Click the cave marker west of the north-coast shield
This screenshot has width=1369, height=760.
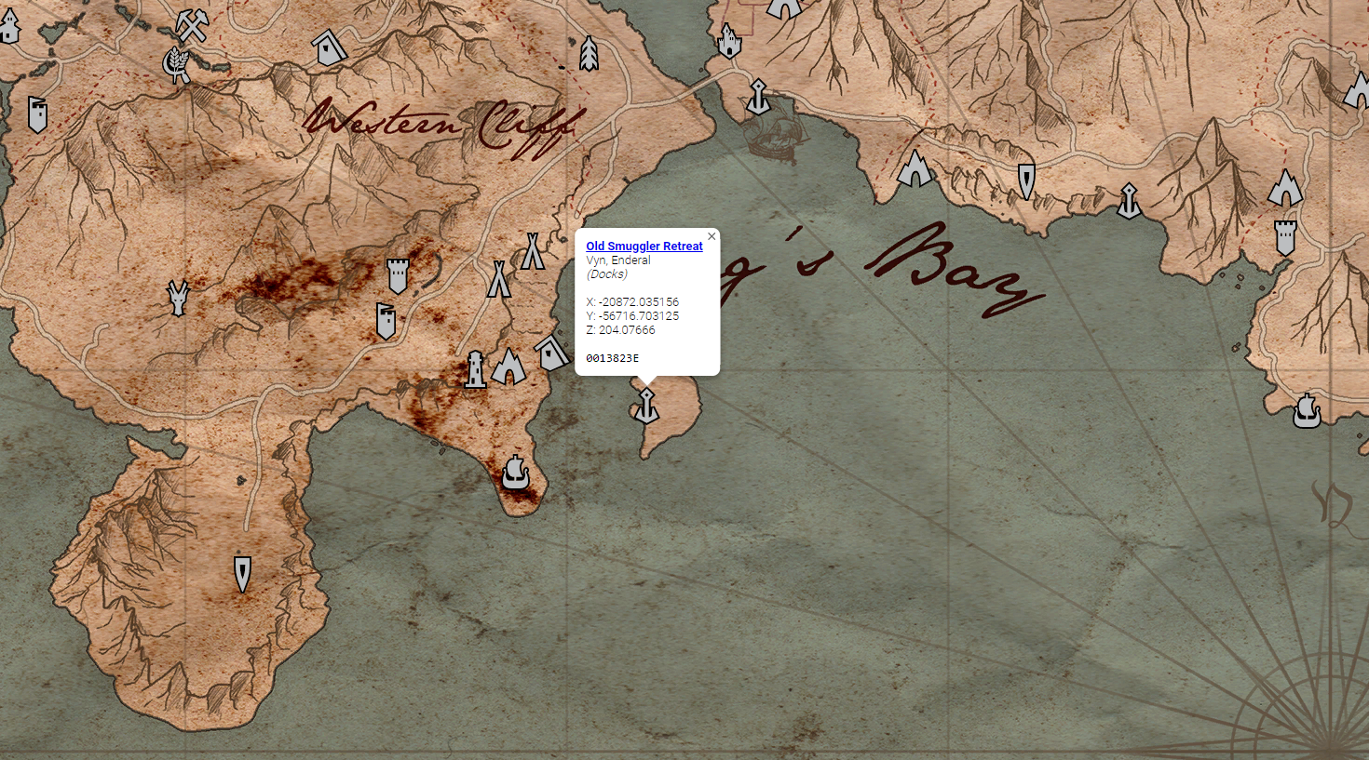(915, 169)
